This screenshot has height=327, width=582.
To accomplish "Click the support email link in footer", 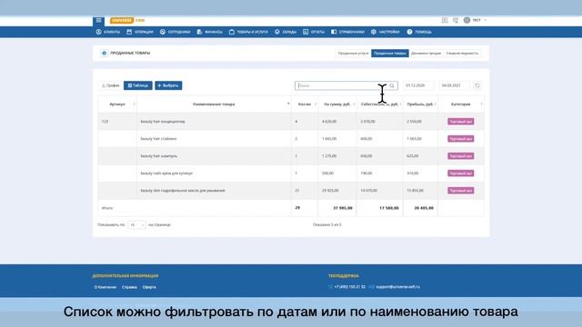I will pos(398,287).
